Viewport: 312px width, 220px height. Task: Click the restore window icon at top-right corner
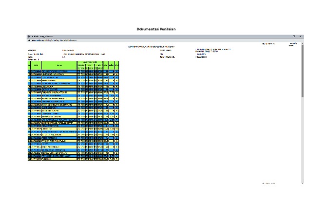300,37
